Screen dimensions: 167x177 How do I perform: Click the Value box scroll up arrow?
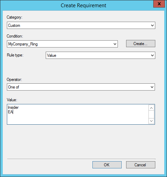tap(151, 108)
